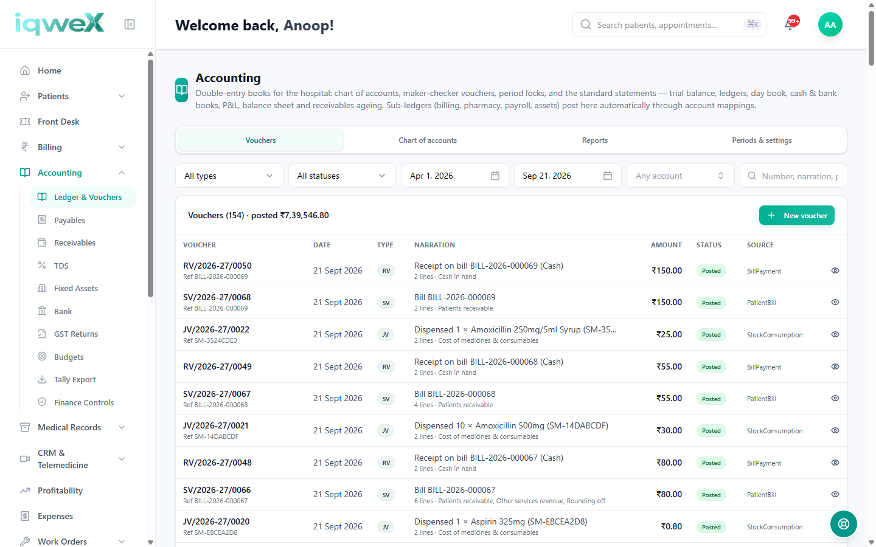Open the Apr 1, 2026 start date picker
Image resolution: width=876 pixels, height=547 pixels.
tap(455, 176)
